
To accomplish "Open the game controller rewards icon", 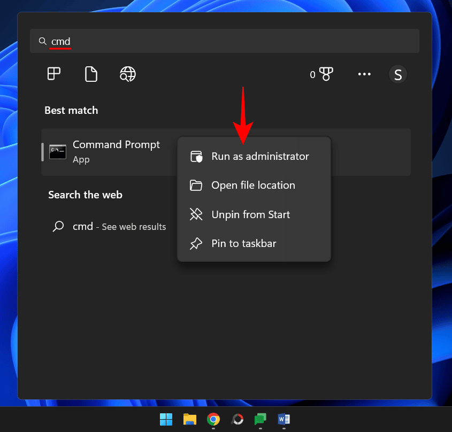I will (x=326, y=74).
